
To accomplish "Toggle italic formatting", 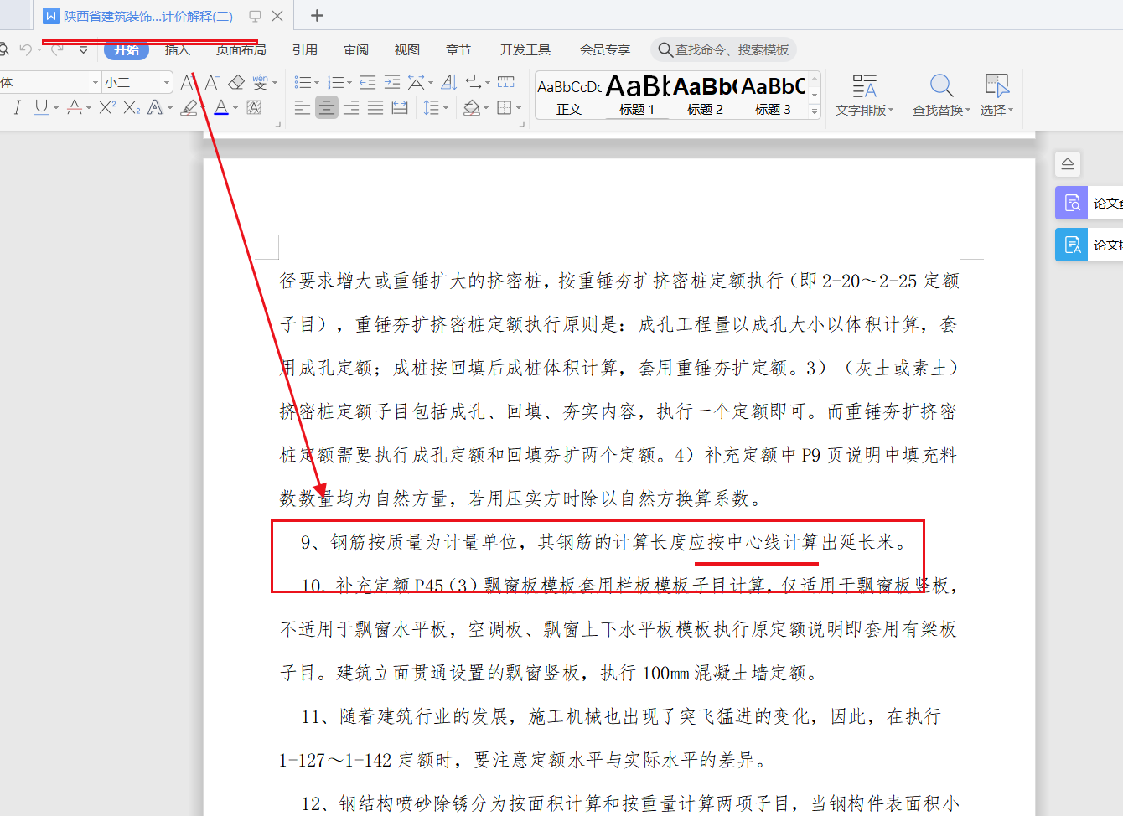I will click(x=17, y=107).
